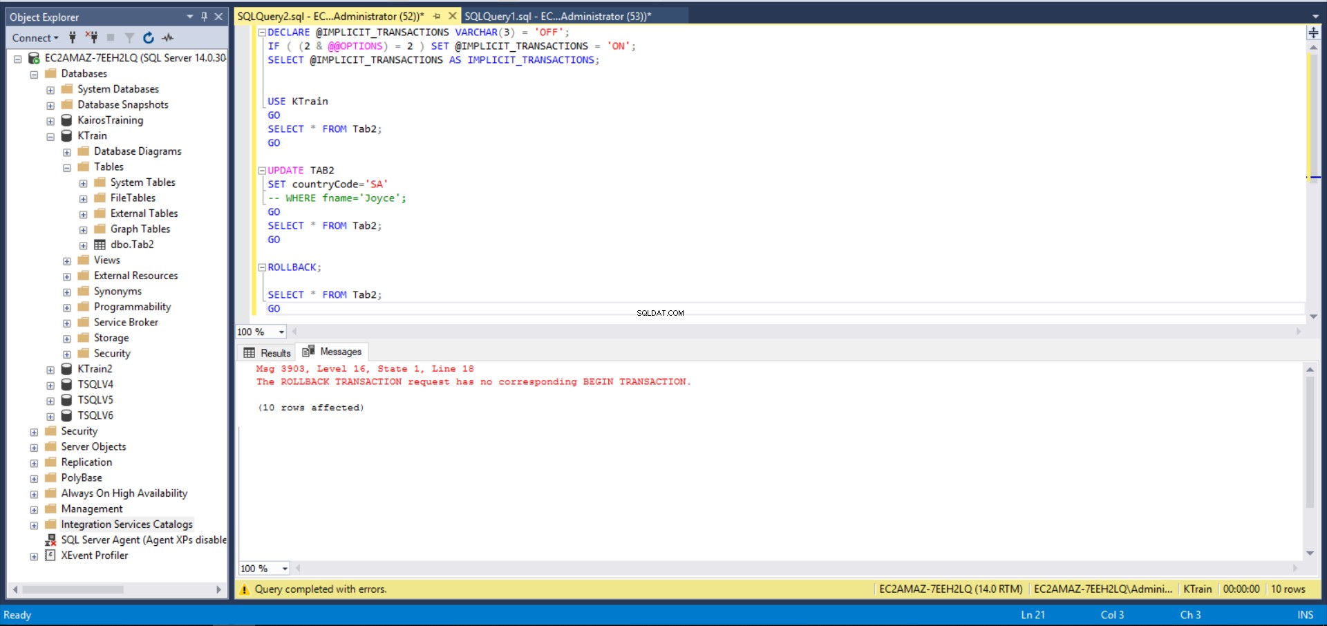Select the dbo.Tab2 table icon
Screen dimensions: 1327x626
click(x=100, y=245)
